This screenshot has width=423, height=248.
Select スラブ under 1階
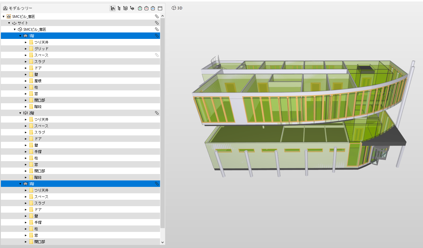pos(80,61)
